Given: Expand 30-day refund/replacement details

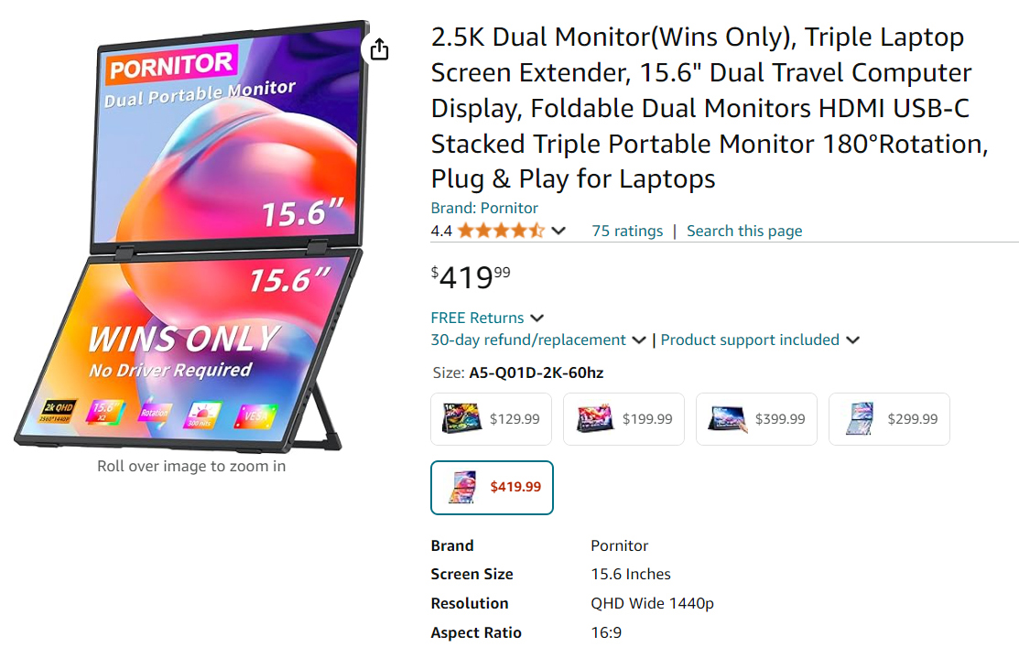Looking at the screenshot, I should click(538, 340).
